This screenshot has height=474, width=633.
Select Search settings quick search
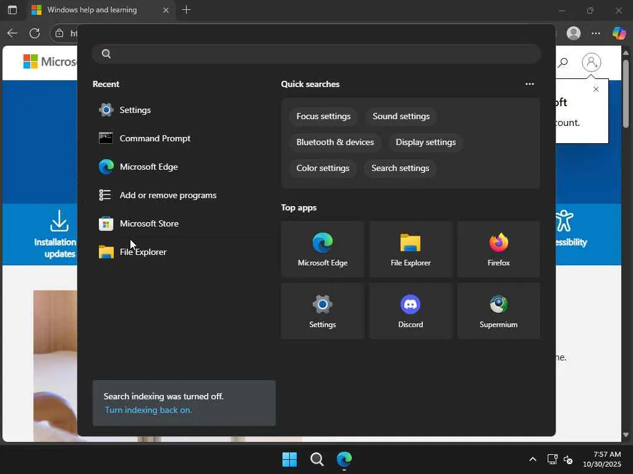[400, 168]
